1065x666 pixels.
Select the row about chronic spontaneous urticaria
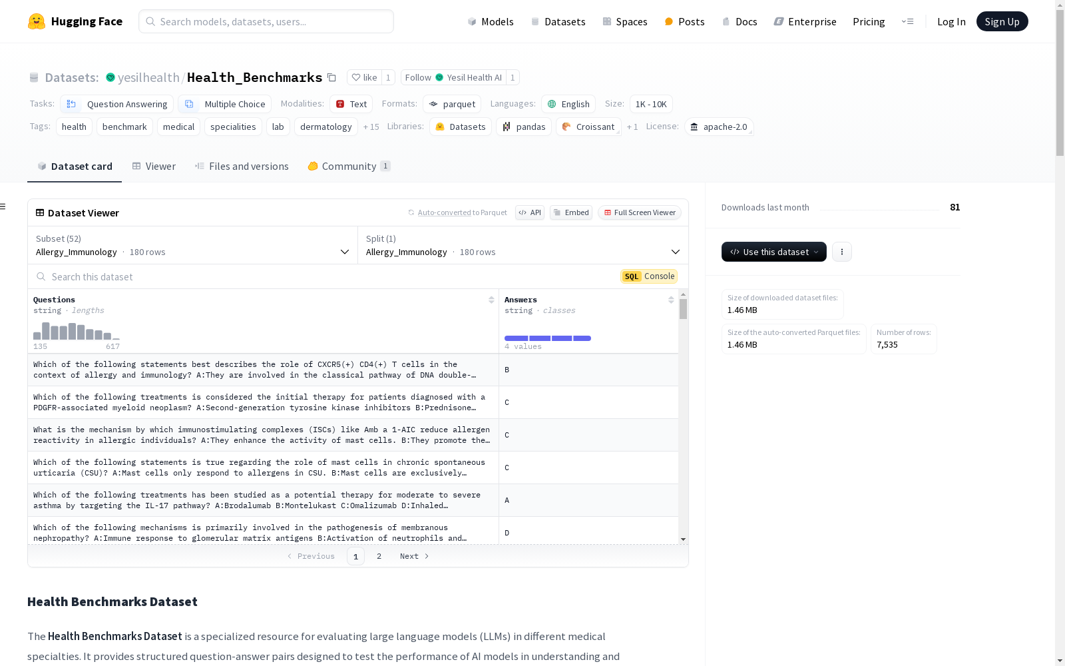click(x=353, y=468)
